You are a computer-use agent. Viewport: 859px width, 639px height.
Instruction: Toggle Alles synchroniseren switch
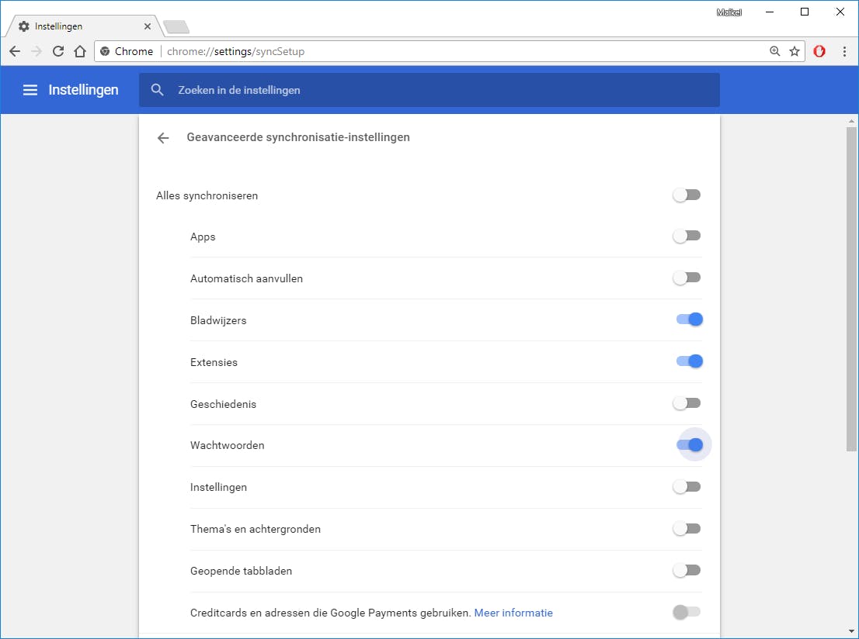pos(687,195)
